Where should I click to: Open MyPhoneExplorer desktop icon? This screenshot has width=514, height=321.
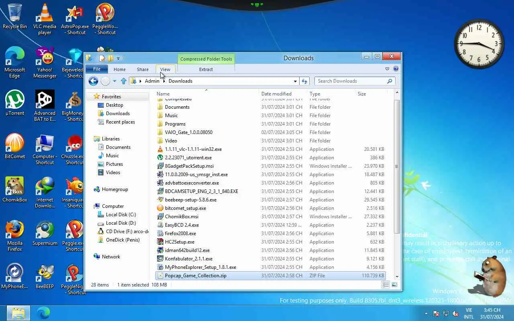pyautogui.click(x=15, y=276)
